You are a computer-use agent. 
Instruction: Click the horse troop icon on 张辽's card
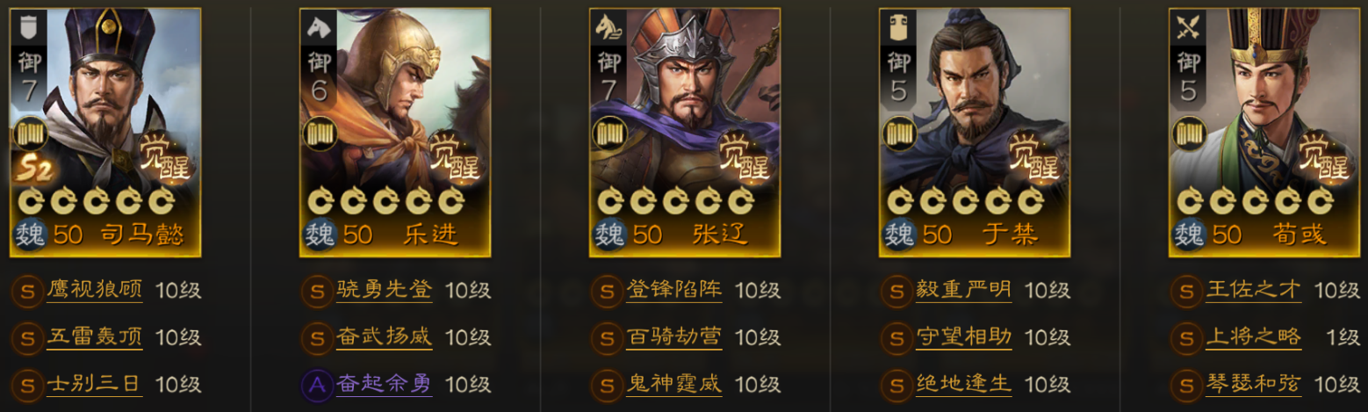coord(608,28)
